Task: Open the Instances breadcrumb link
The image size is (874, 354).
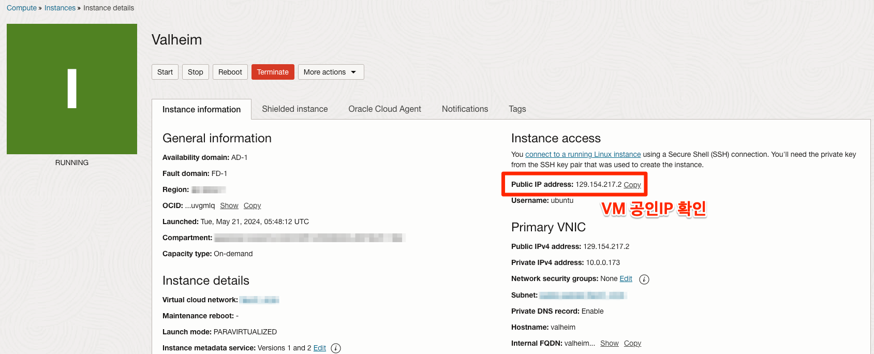Action: [x=60, y=8]
